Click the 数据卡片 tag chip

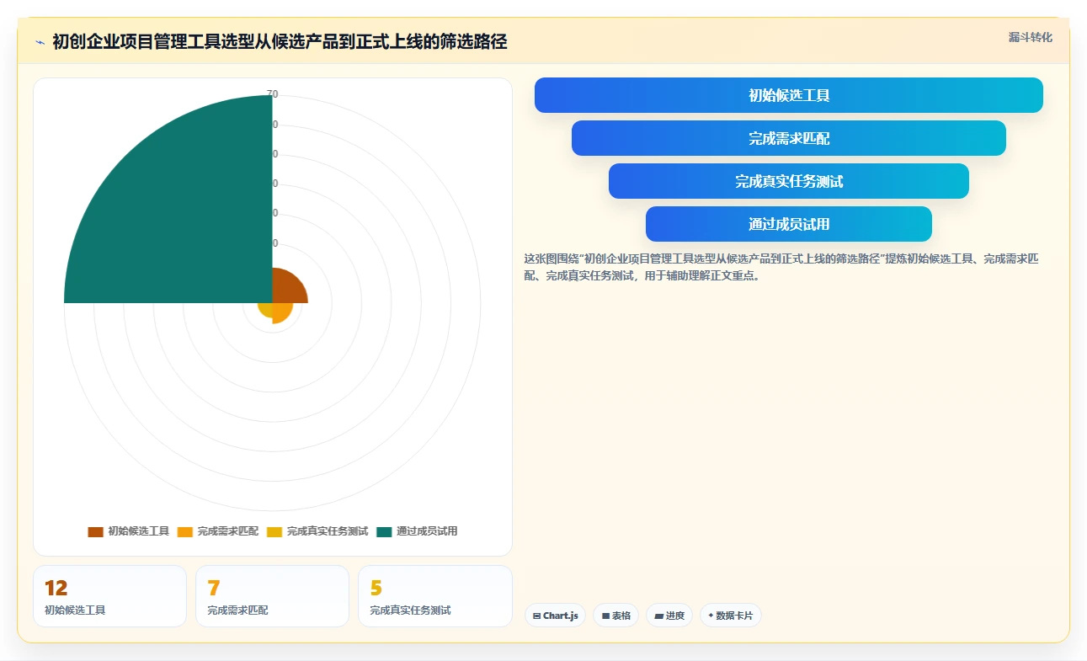coord(730,616)
